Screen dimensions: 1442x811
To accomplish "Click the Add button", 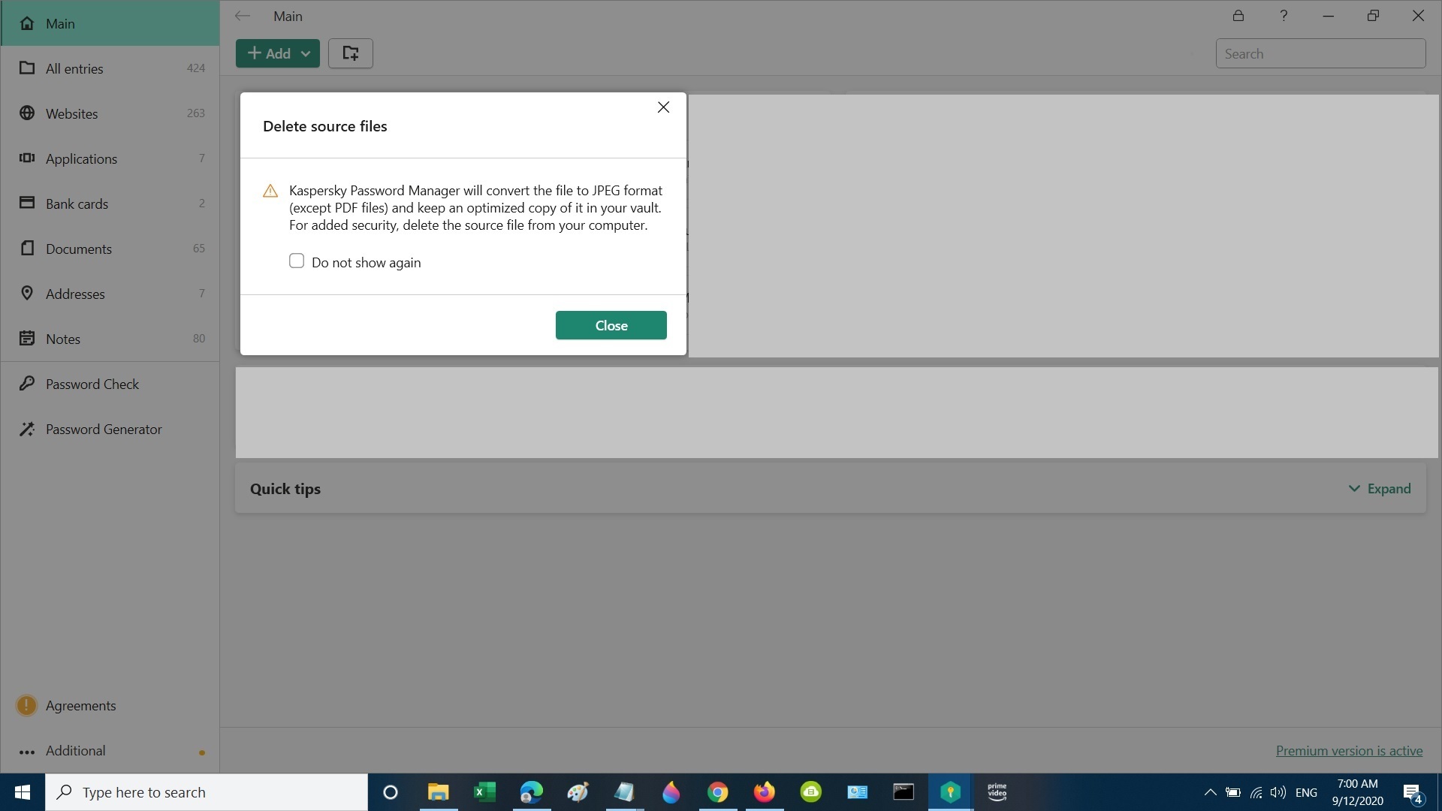I will 269,53.
